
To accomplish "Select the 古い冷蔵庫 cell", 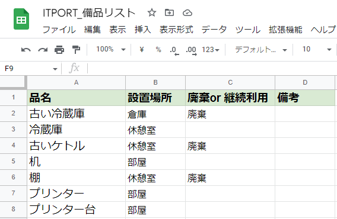I will (77, 114).
